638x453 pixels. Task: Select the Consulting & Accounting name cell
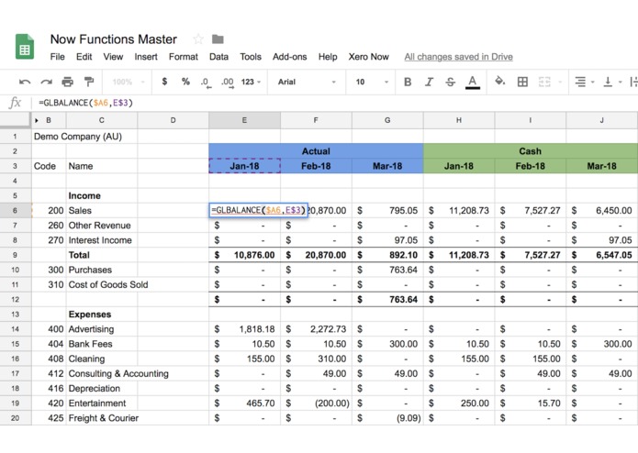(x=118, y=374)
